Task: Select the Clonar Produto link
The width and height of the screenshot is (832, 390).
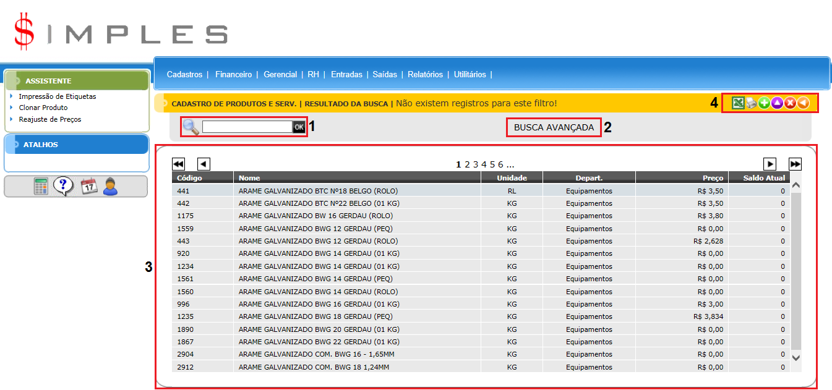Action: coord(43,108)
